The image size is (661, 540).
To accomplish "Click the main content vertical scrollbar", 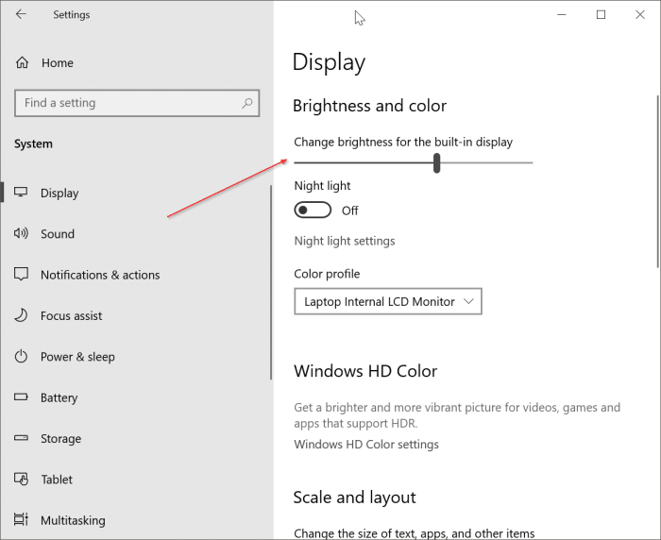I will coord(657,181).
